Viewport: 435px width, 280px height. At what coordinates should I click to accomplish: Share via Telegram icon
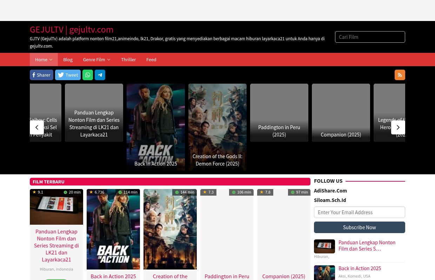pyautogui.click(x=100, y=75)
